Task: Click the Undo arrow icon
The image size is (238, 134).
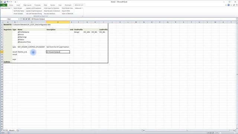Action: coord(7,2)
